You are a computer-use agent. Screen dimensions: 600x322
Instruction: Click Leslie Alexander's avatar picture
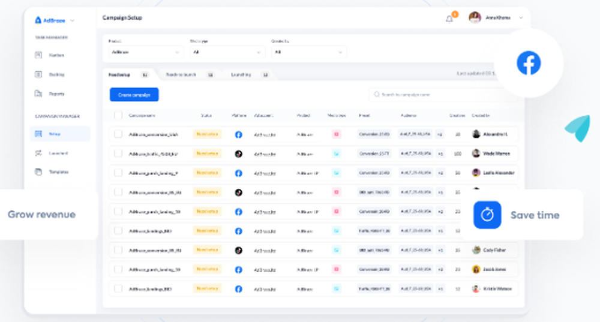(x=476, y=173)
